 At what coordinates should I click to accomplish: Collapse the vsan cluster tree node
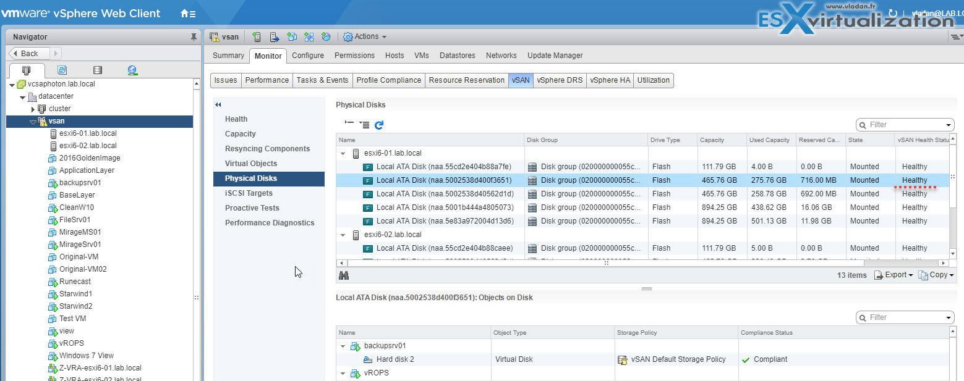(x=33, y=122)
